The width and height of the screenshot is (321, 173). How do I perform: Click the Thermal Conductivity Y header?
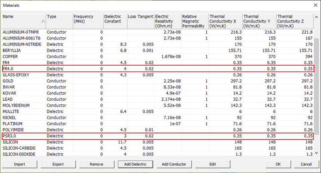click(x=260, y=21)
